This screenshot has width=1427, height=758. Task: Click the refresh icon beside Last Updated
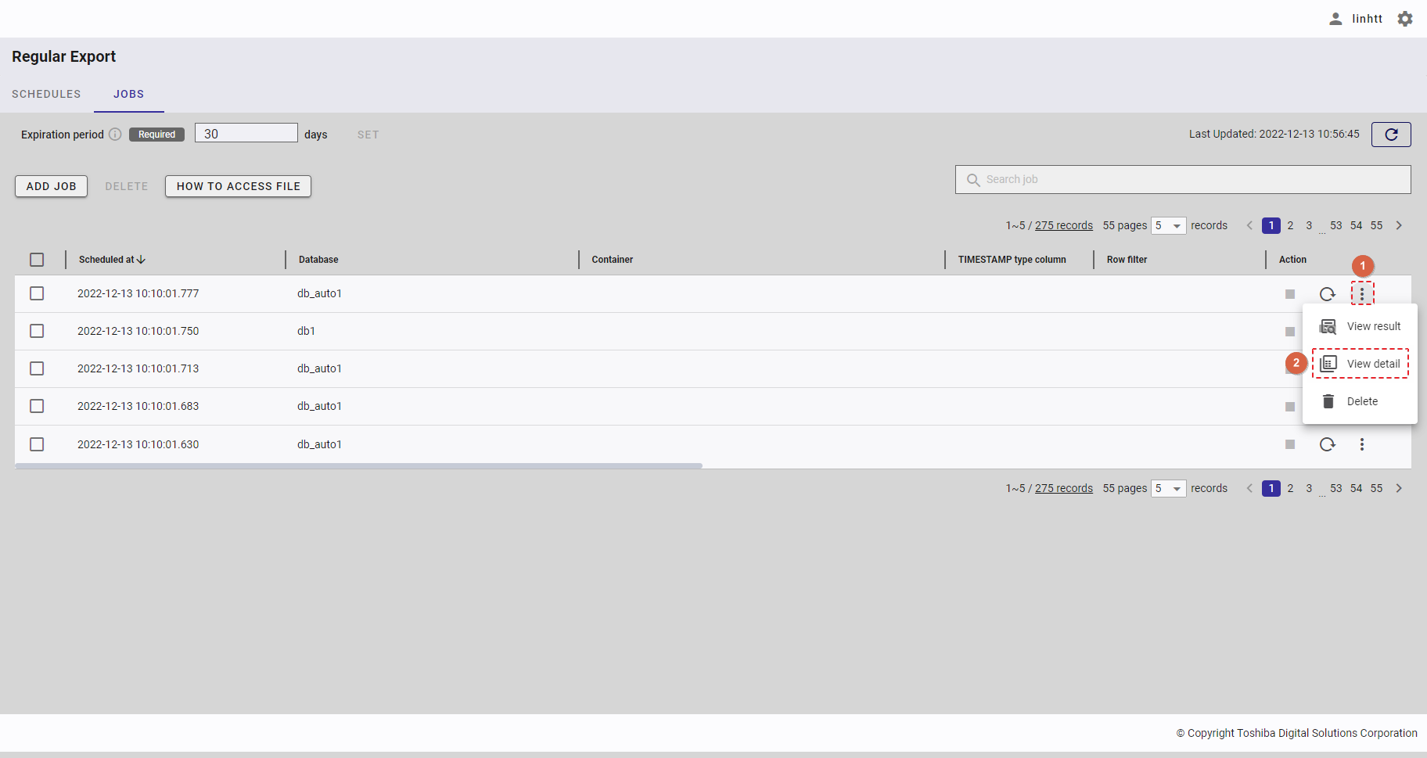point(1390,135)
